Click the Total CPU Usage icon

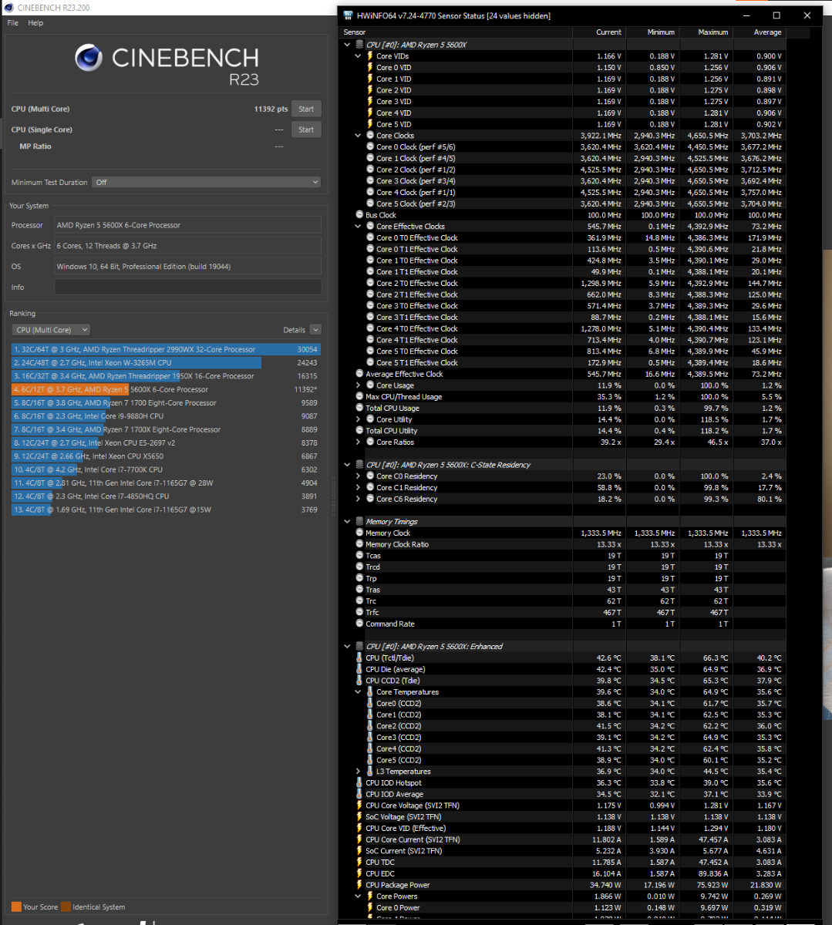(x=359, y=408)
